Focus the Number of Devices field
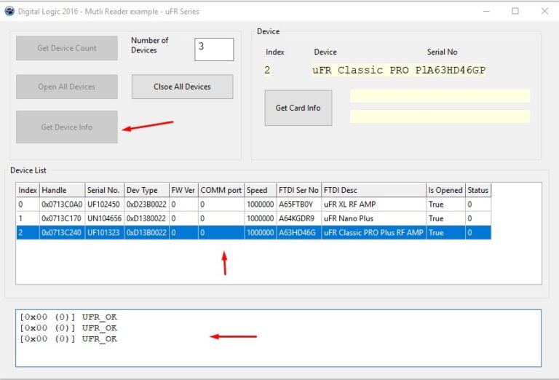The height and width of the screenshot is (380, 559). coord(214,50)
